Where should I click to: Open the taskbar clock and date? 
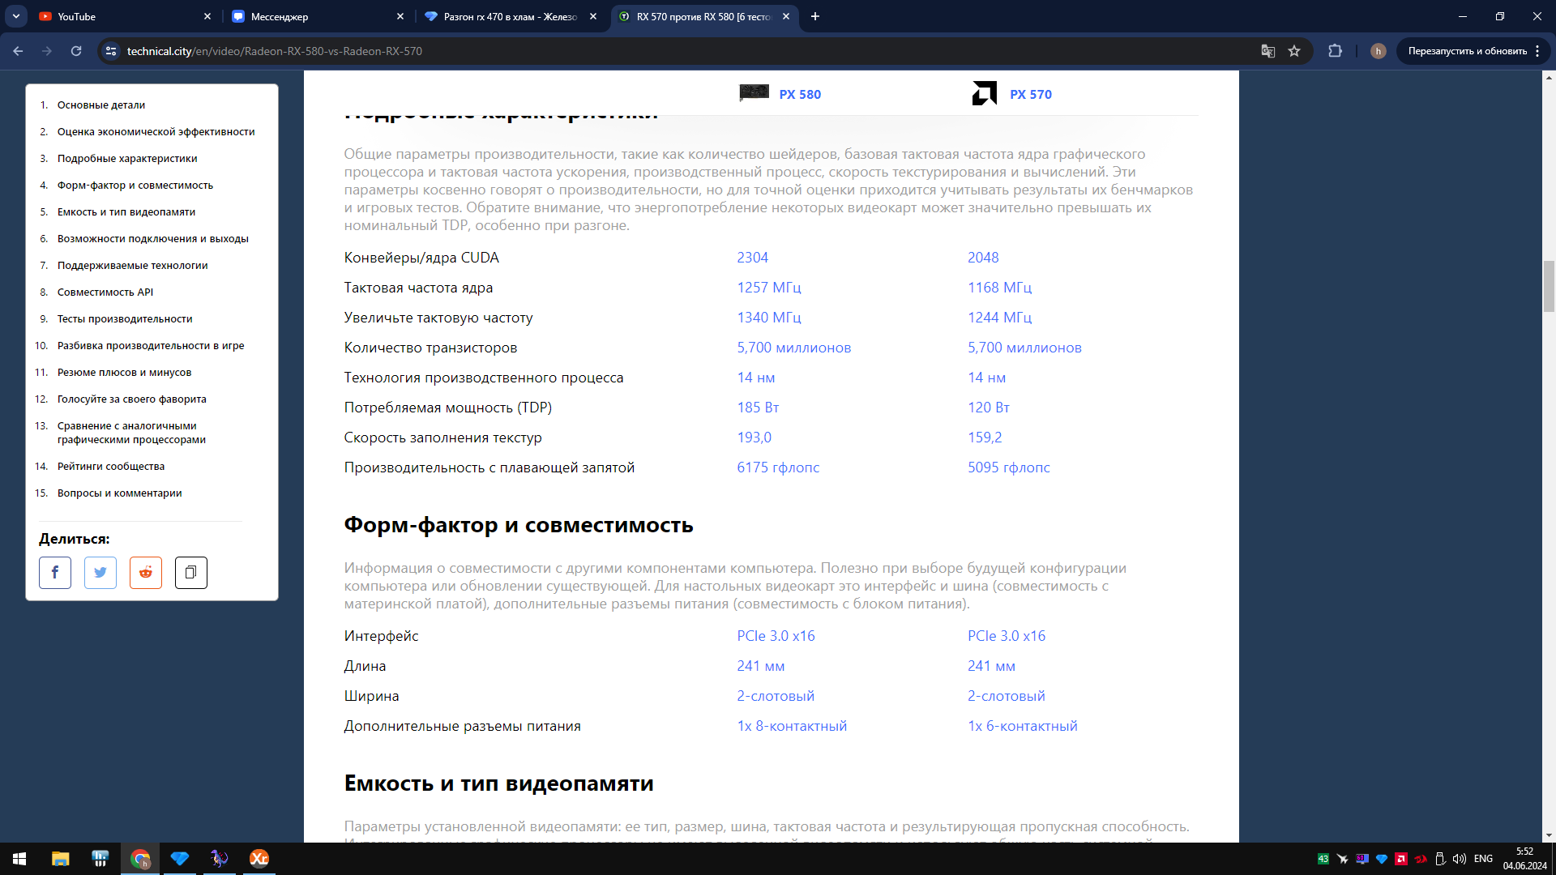[1524, 859]
